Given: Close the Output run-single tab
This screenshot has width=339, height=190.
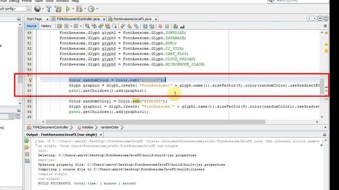Looking at the screenshot, I should coord(101,135).
